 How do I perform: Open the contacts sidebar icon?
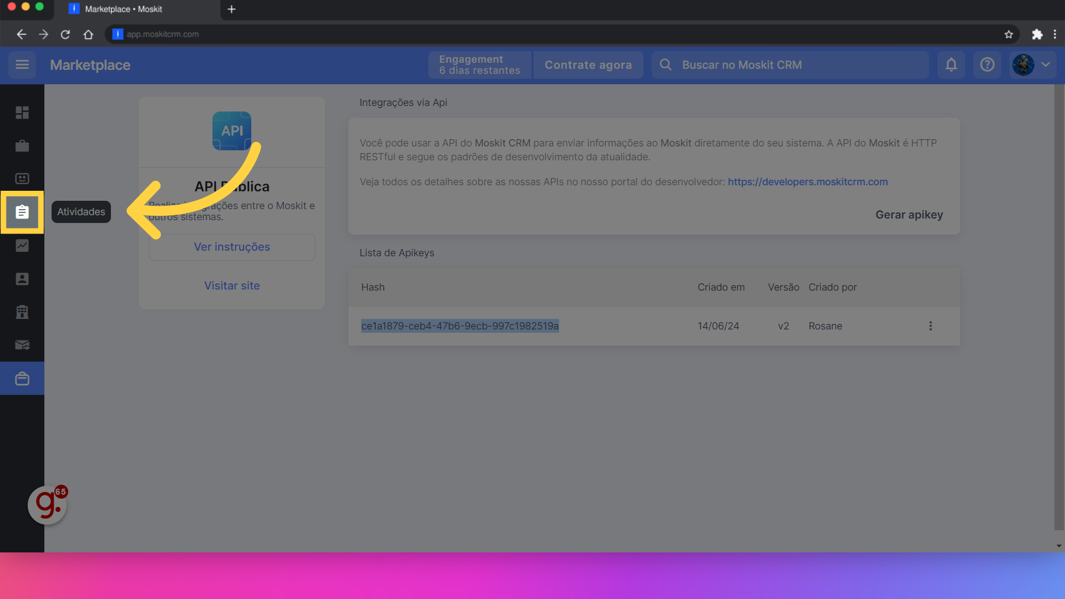click(x=22, y=278)
